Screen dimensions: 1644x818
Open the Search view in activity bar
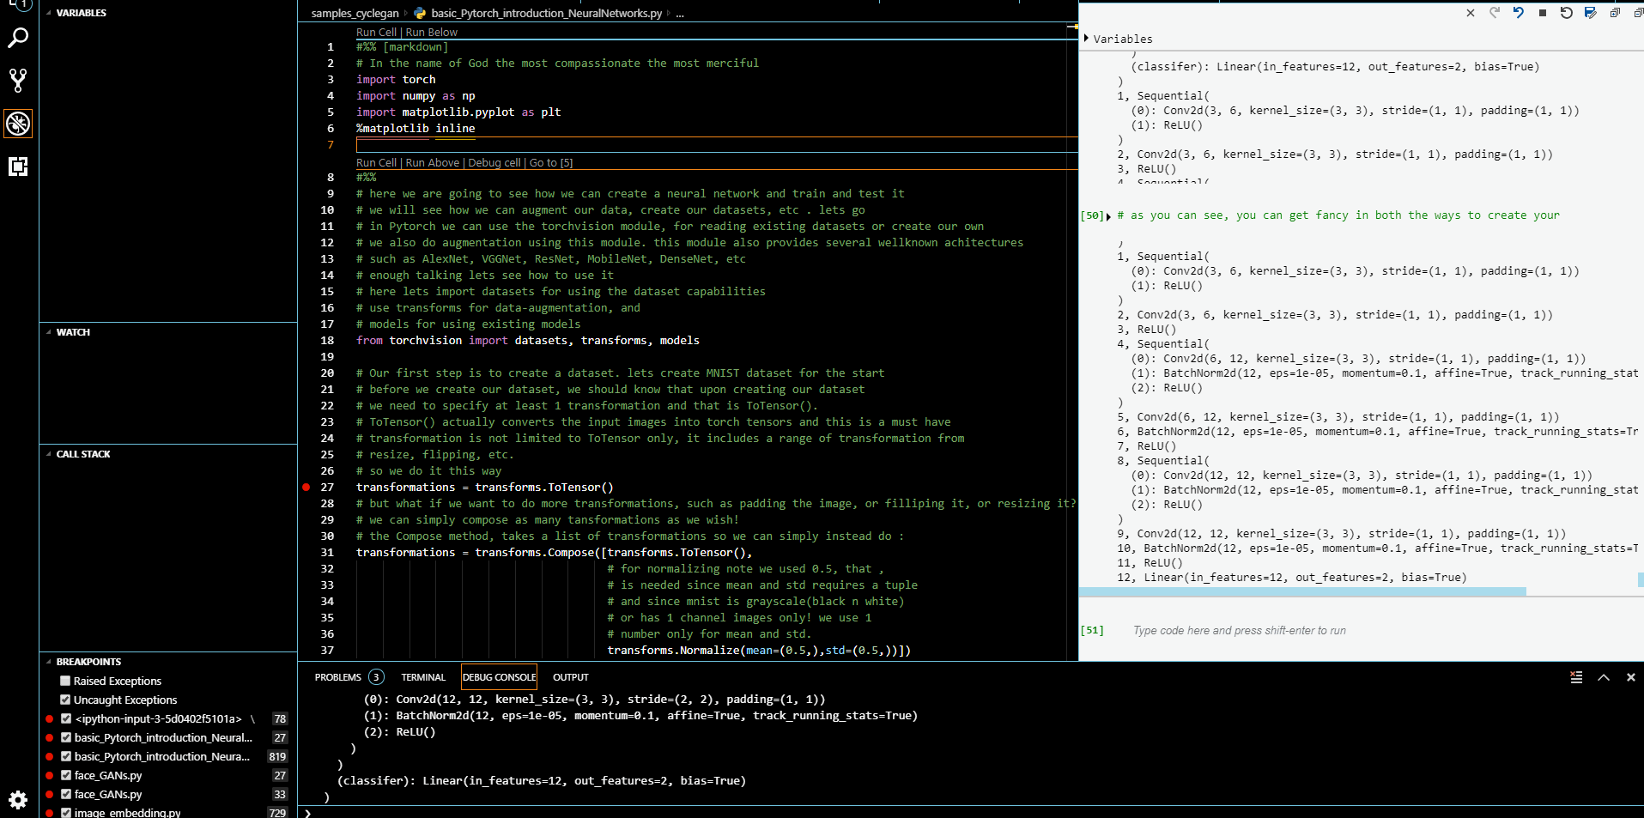pyautogui.click(x=18, y=38)
